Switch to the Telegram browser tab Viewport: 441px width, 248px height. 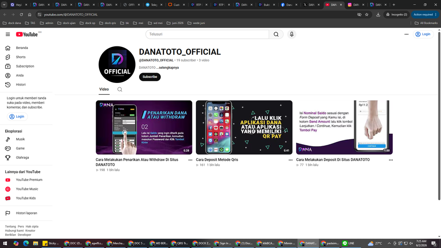click(x=154, y=5)
